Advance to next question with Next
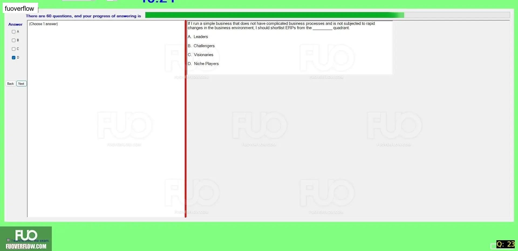The width and height of the screenshot is (518, 251). [21, 84]
